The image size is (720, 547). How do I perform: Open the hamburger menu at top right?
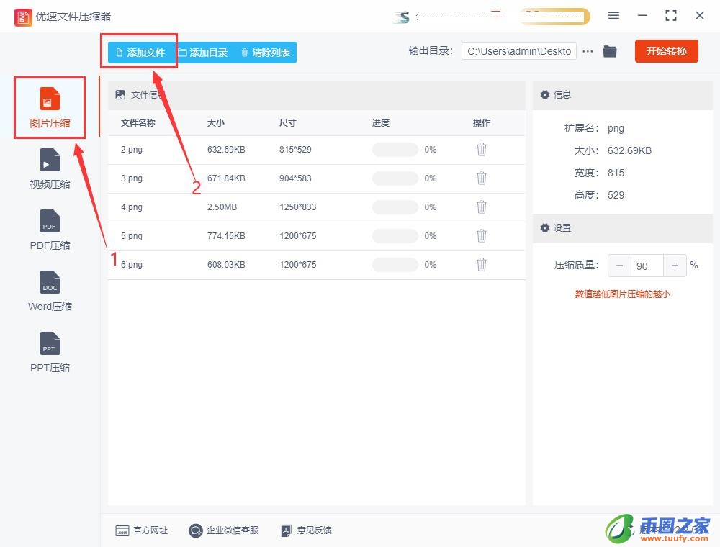614,14
